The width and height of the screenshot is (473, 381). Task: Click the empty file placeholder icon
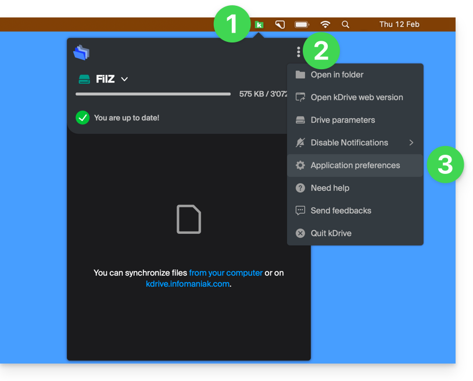189,219
